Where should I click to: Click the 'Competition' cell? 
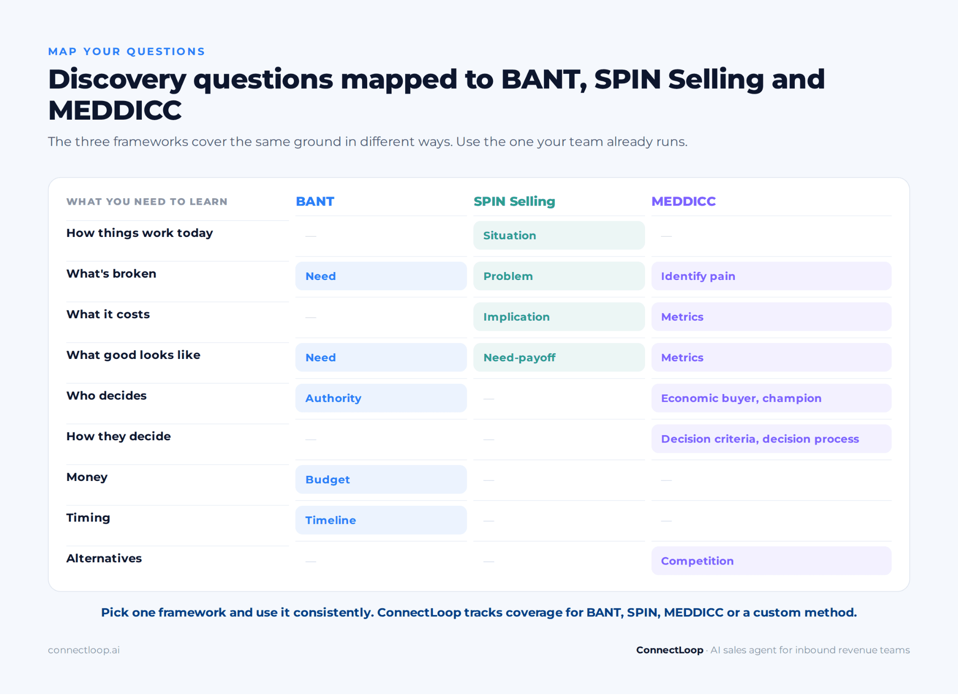(771, 561)
